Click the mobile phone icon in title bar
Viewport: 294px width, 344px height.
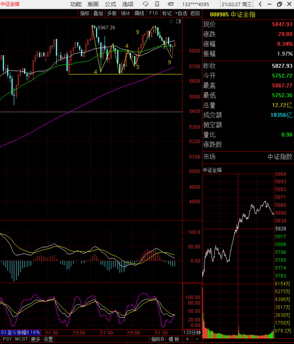tap(157, 4)
